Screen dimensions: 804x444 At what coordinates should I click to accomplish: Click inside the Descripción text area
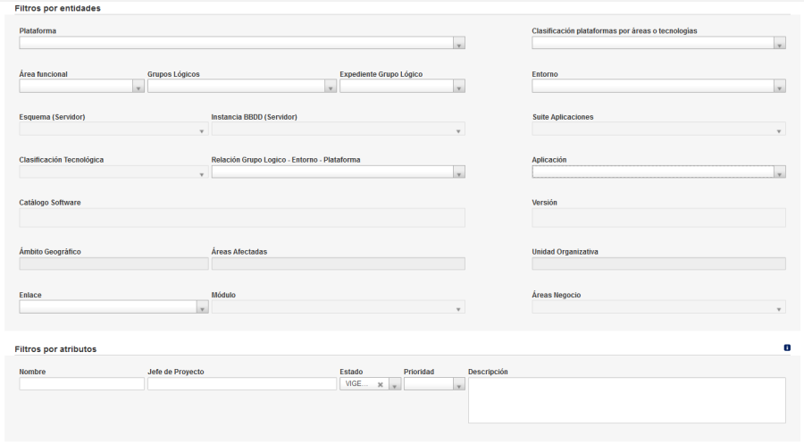pos(626,400)
